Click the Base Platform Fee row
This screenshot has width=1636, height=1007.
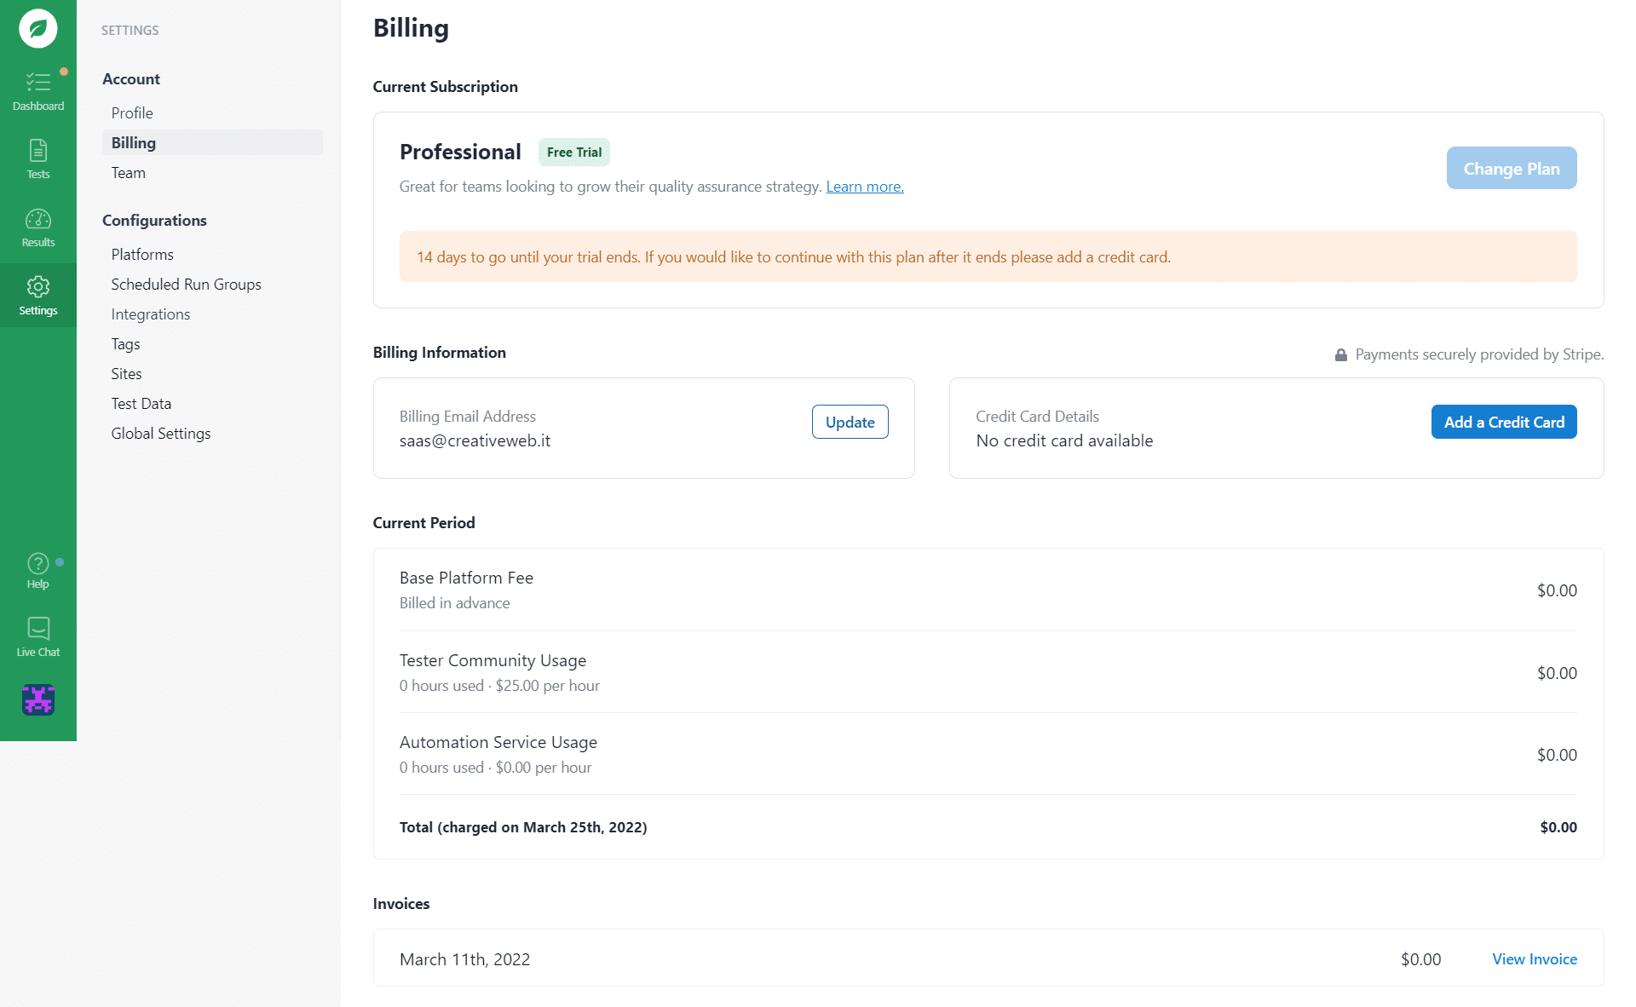988,590
